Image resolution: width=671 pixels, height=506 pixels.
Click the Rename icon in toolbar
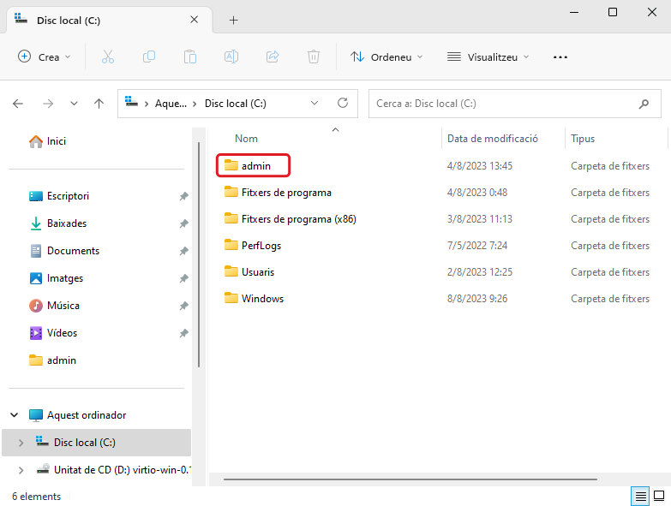231,57
